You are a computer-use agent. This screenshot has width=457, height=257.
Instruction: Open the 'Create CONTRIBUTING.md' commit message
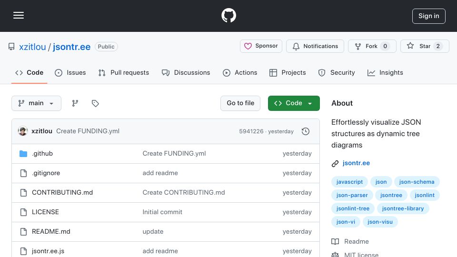(184, 193)
